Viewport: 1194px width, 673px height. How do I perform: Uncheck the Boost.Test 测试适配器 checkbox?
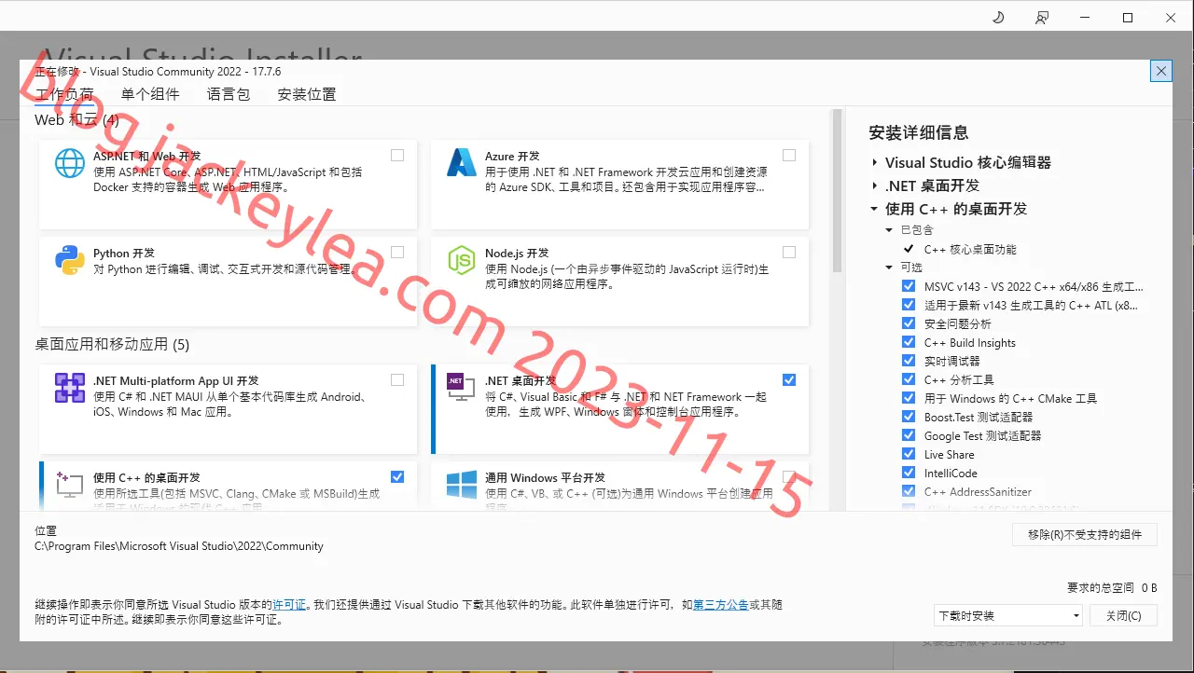coord(909,417)
